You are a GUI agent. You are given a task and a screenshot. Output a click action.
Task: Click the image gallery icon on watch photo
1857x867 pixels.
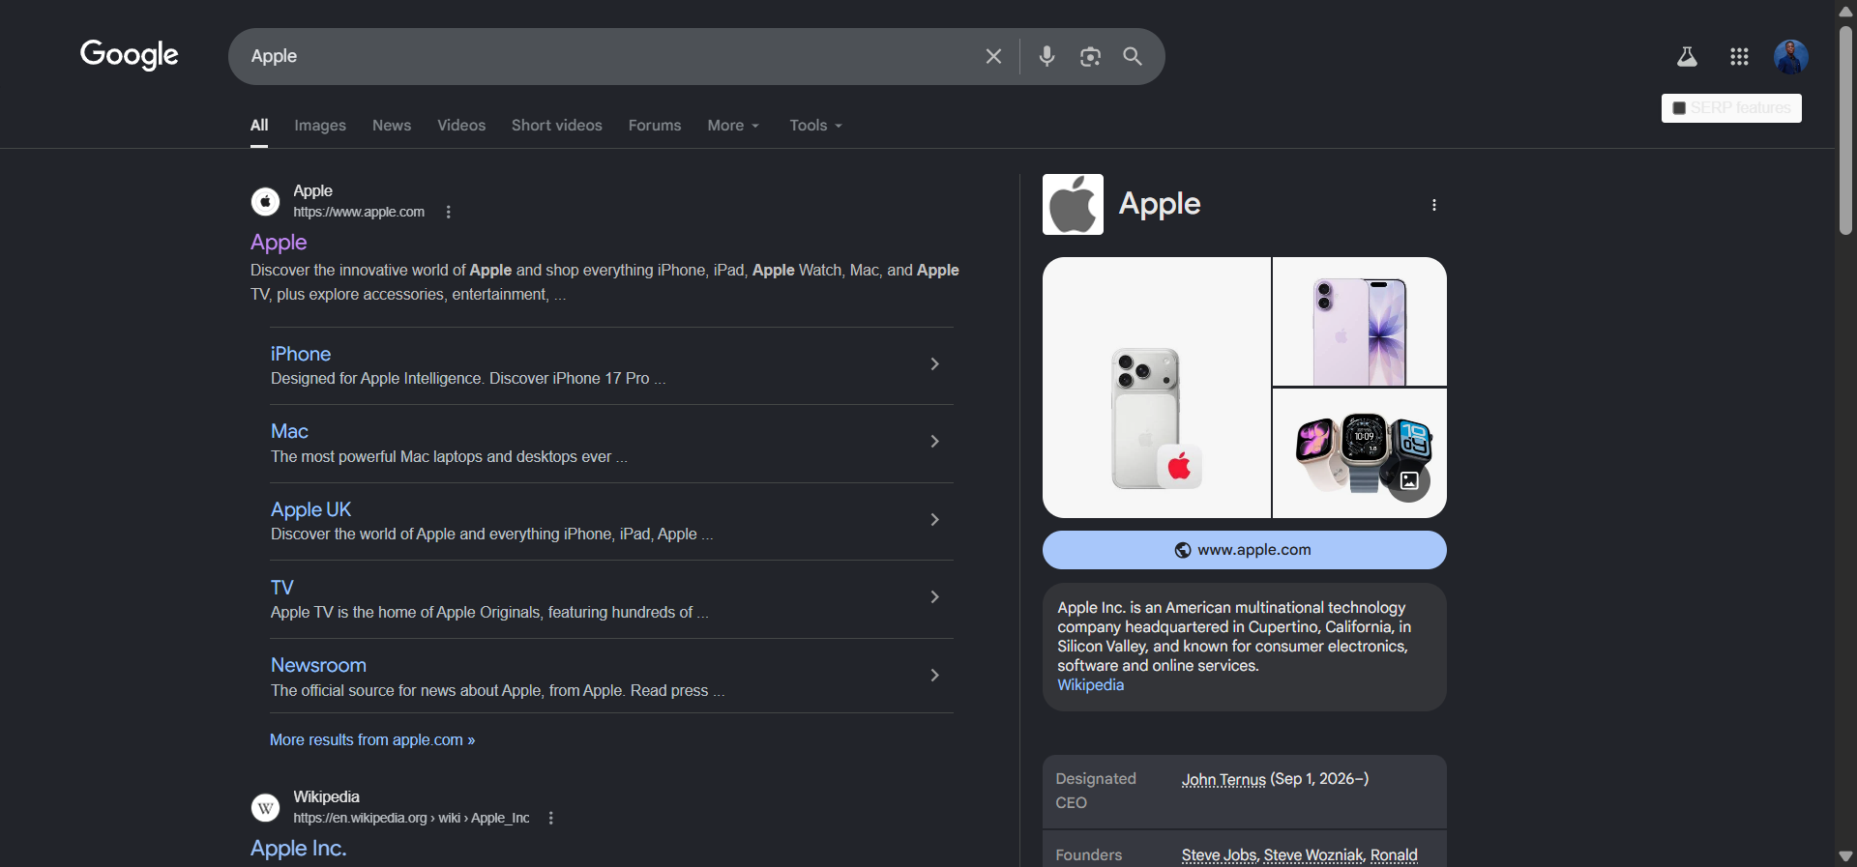coord(1409,481)
